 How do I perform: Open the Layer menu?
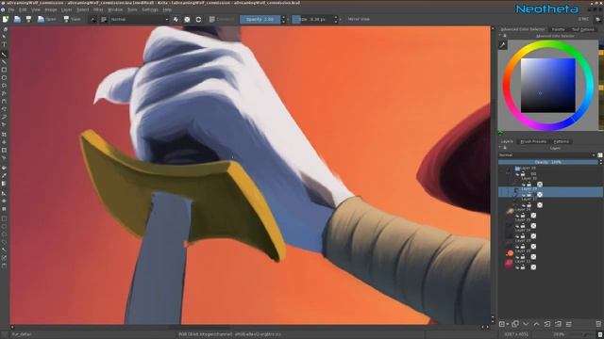[67, 9]
